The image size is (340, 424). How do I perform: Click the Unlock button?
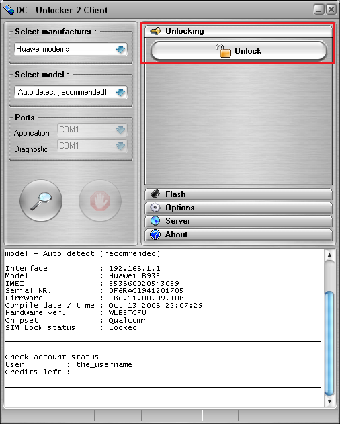click(239, 51)
